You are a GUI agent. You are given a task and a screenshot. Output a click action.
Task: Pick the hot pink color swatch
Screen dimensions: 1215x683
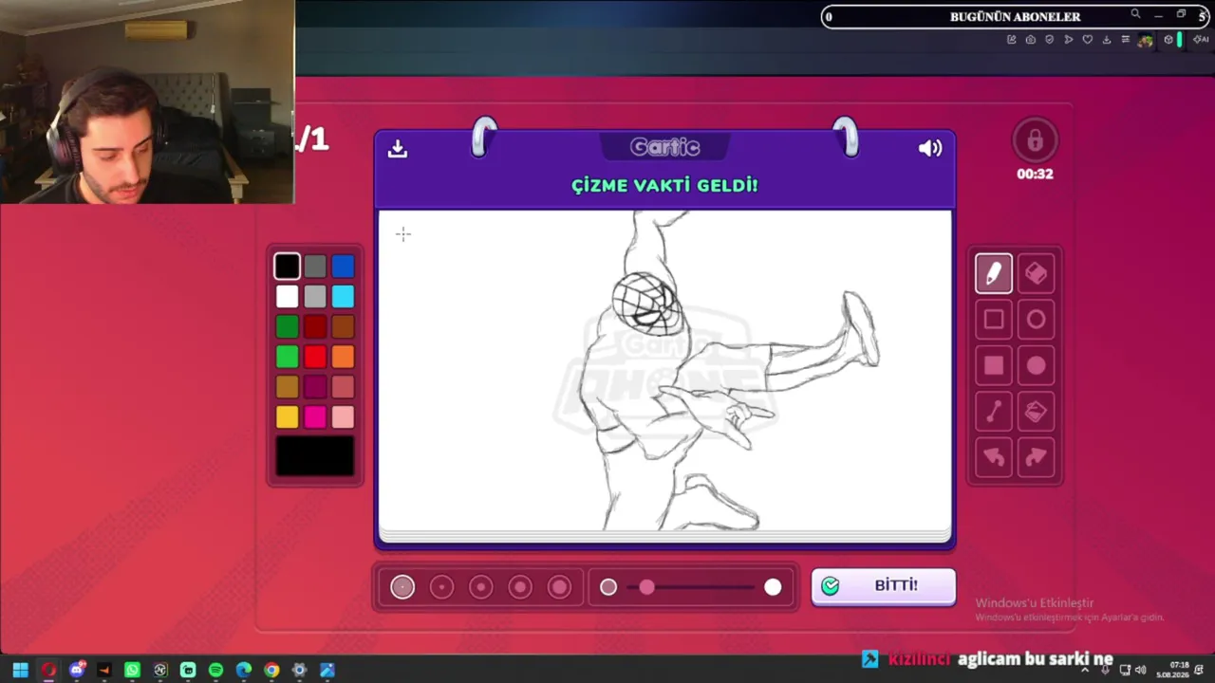pyautogui.click(x=315, y=417)
